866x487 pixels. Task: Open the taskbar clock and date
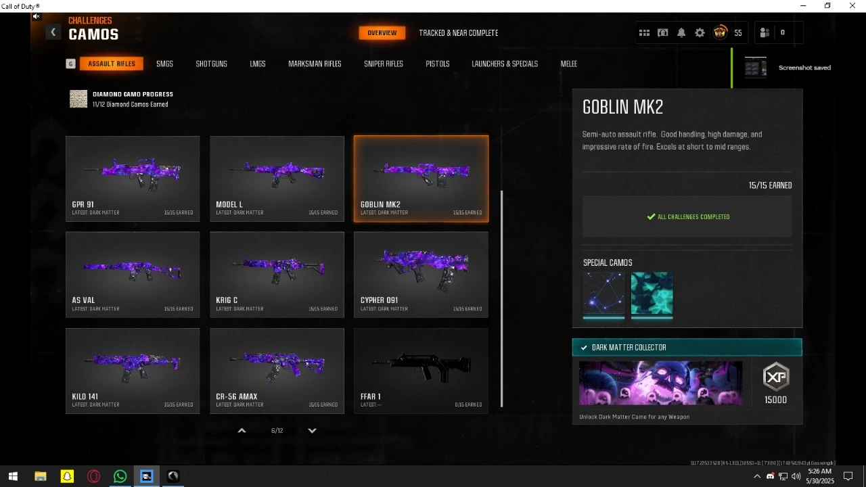[x=819, y=476]
